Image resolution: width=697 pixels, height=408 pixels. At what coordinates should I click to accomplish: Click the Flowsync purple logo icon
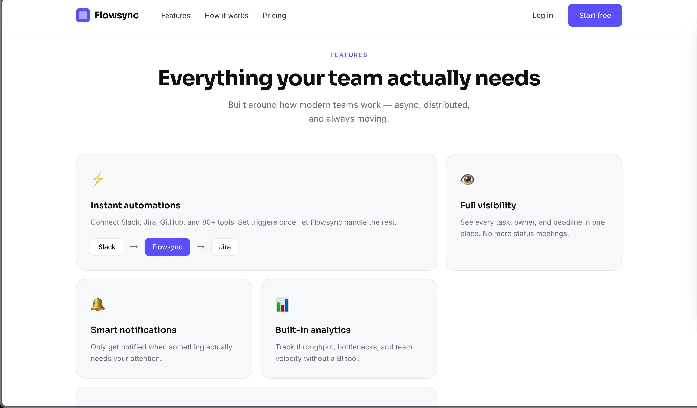click(83, 15)
